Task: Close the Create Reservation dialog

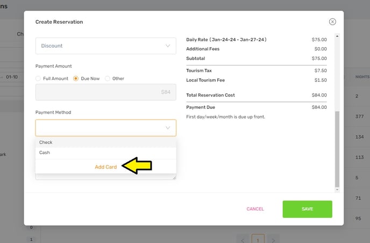Action: point(332,21)
